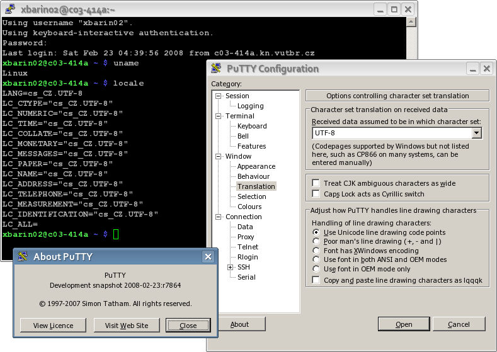Select the Translation category
The width and height of the screenshot is (497, 352).
click(256, 186)
